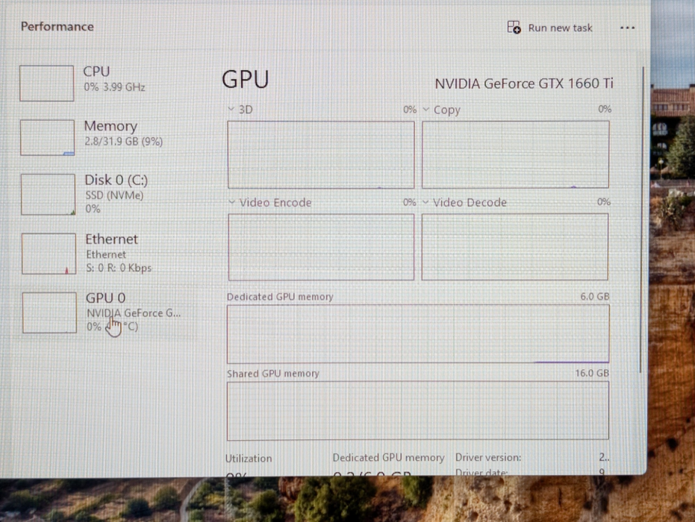Click the Utilization label below the graphs

[x=249, y=459]
